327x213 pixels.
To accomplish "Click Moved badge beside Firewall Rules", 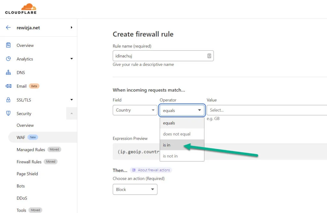I will tap(51, 161).
